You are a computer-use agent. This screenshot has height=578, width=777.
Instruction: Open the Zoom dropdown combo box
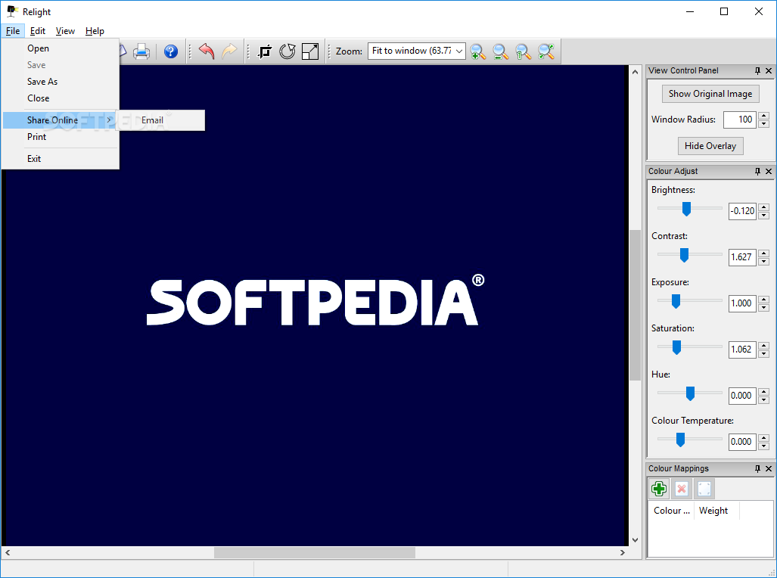[x=417, y=51]
